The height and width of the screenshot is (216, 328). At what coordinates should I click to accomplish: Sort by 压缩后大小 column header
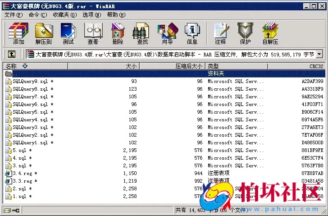click(x=173, y=66)
